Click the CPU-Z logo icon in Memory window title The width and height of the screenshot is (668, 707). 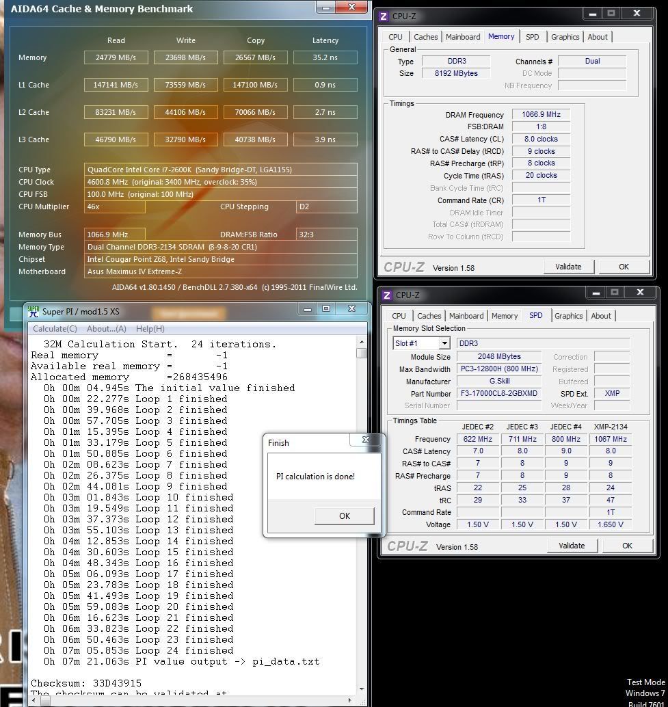click(384, 16)
